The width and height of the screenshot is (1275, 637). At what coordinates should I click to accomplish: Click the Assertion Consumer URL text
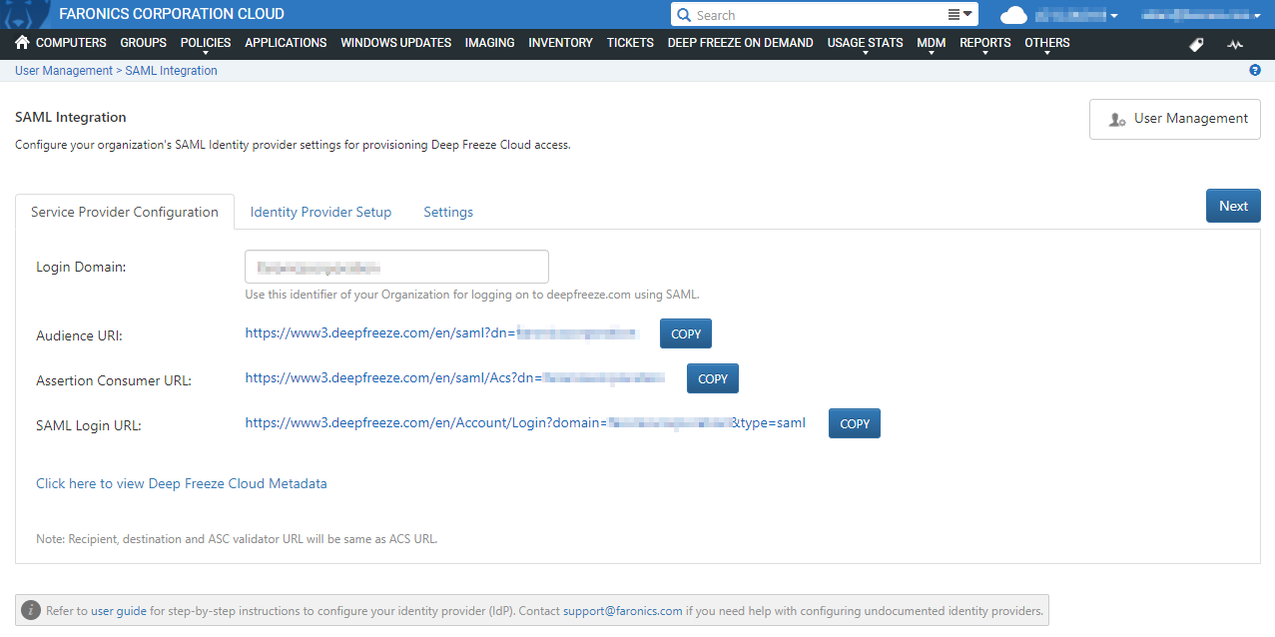(x=455, y=378)
